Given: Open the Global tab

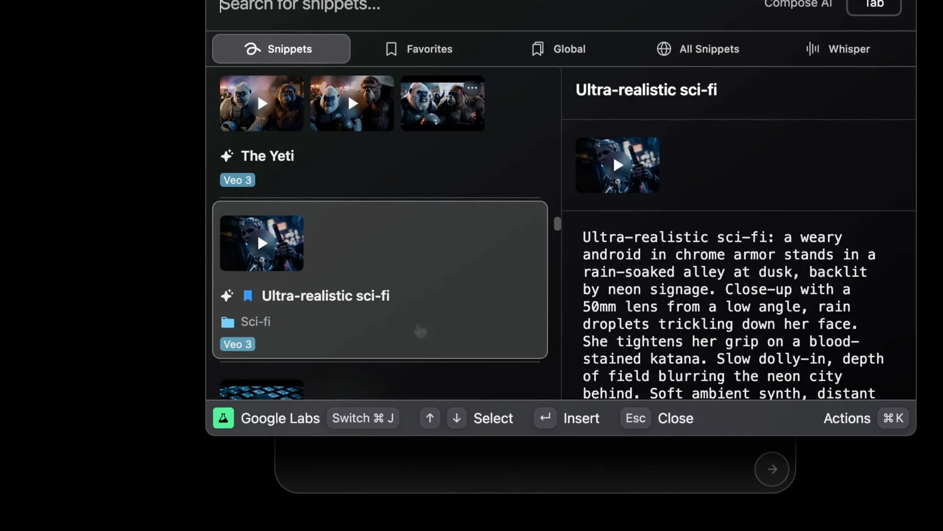Looking at the screenshot, I should (x=558, y=49).
